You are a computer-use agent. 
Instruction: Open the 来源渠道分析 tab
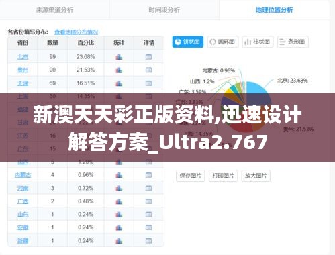(x=54, y=10)
